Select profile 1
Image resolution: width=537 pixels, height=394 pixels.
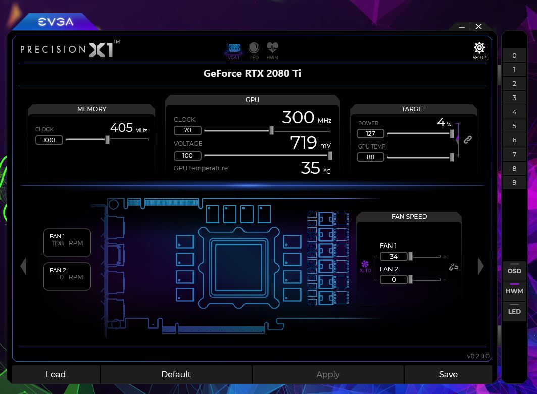pos(514,70)
